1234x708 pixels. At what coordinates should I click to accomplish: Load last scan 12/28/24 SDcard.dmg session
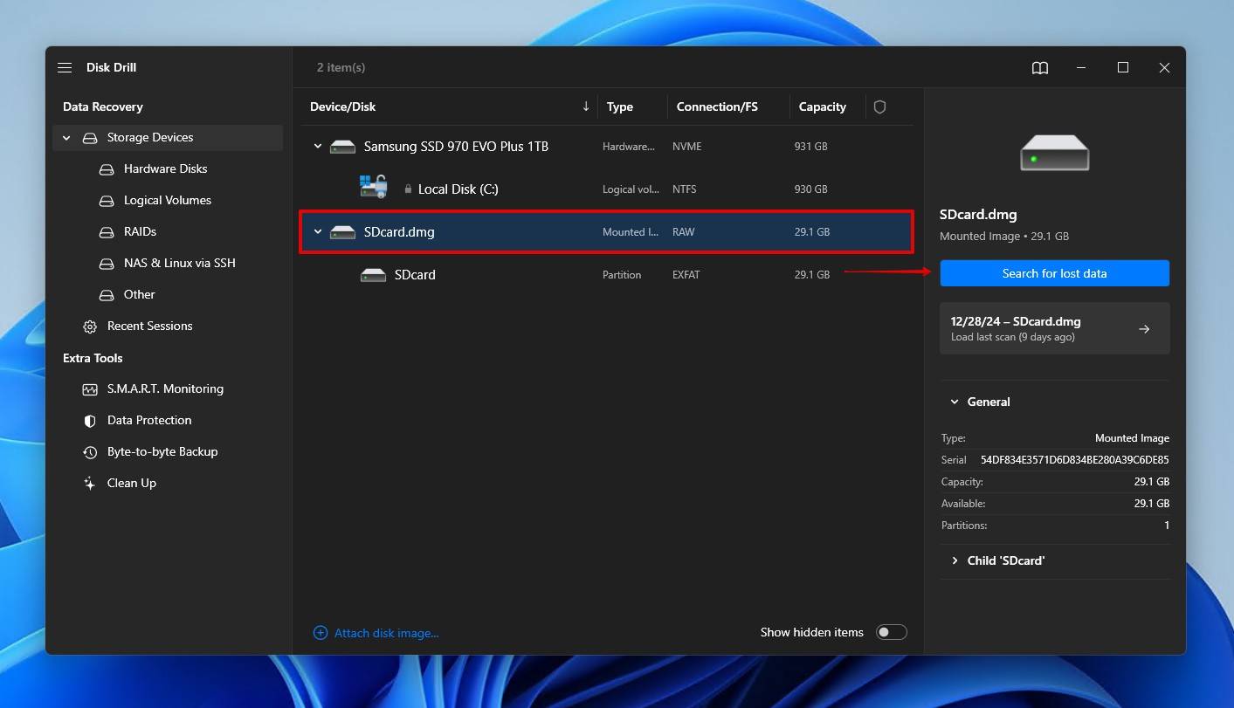1054,328
